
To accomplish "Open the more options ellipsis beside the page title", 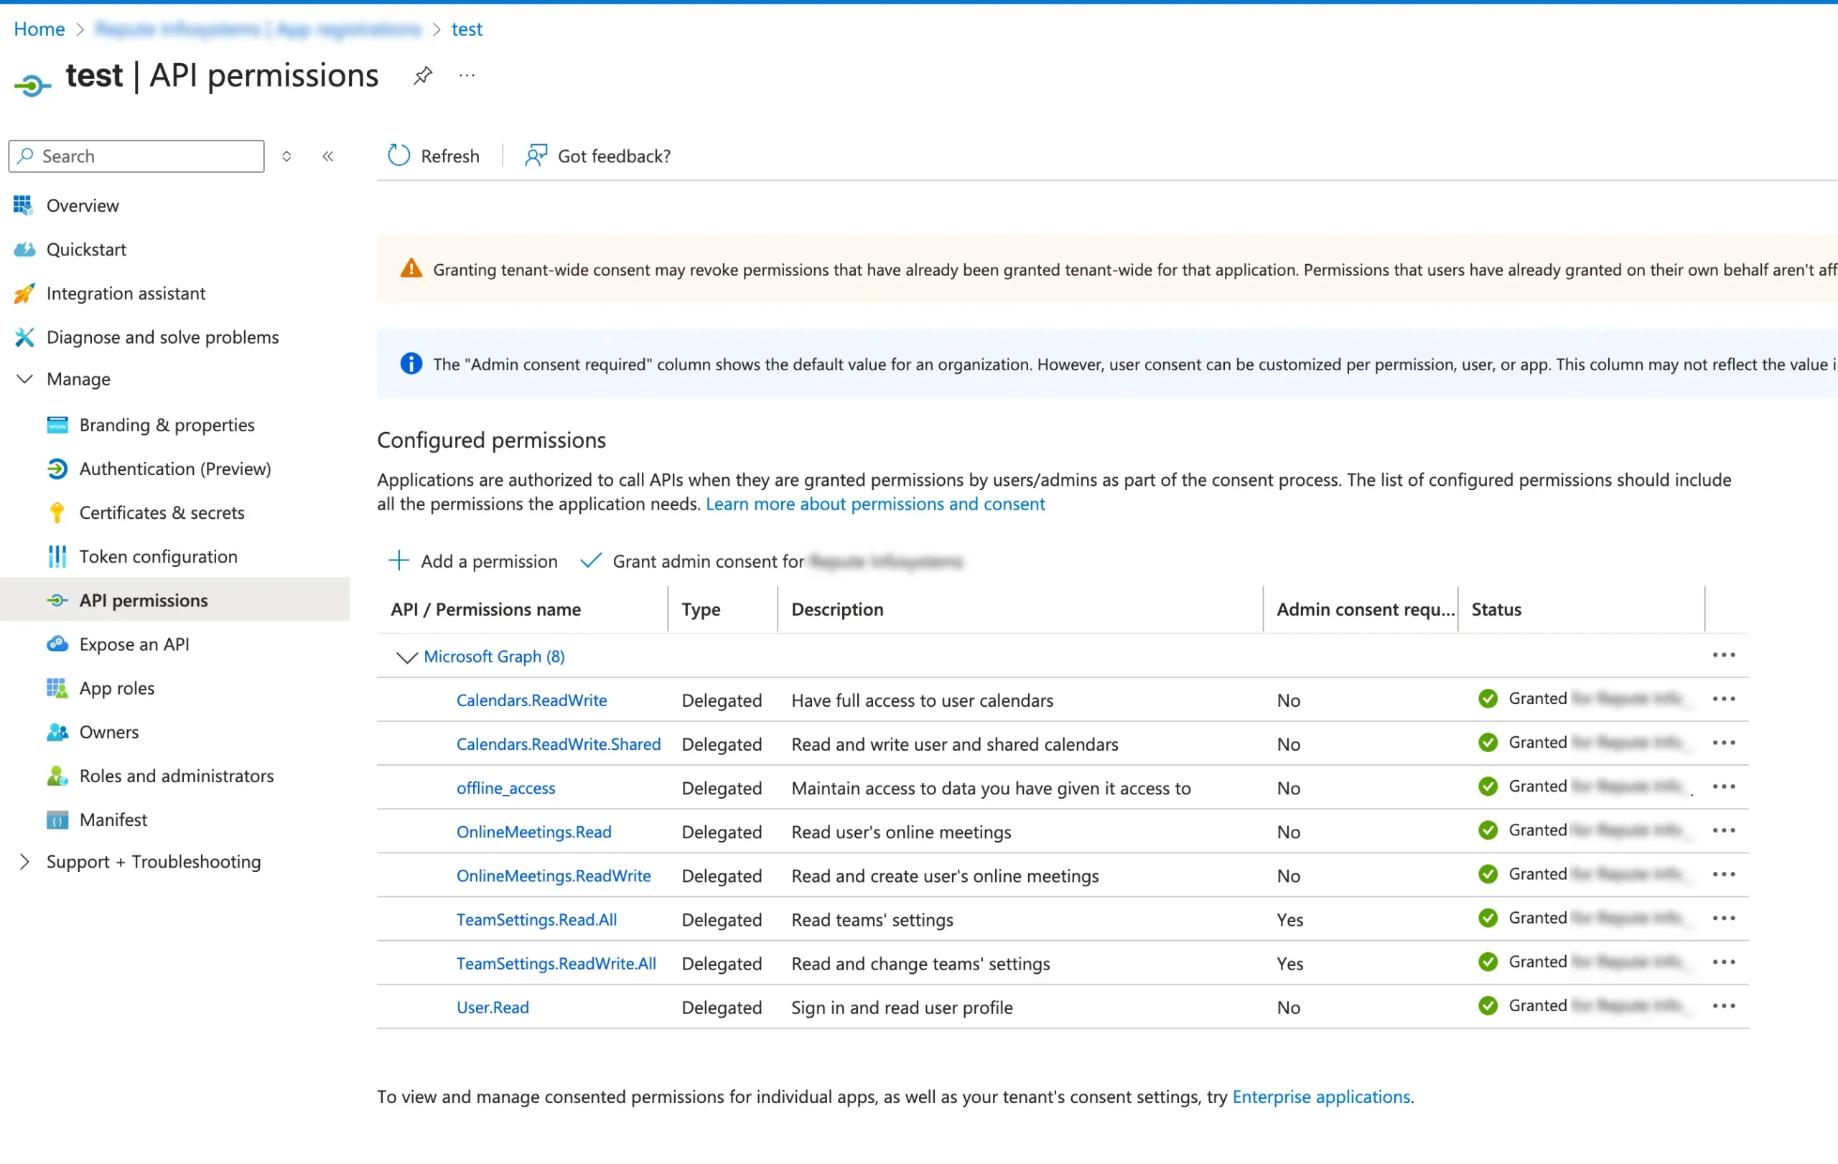I will tap(467, 75).
